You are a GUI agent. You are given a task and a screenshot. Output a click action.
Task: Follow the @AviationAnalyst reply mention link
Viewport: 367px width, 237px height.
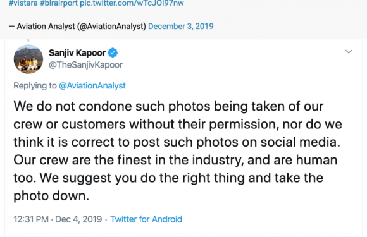(92, 85)
